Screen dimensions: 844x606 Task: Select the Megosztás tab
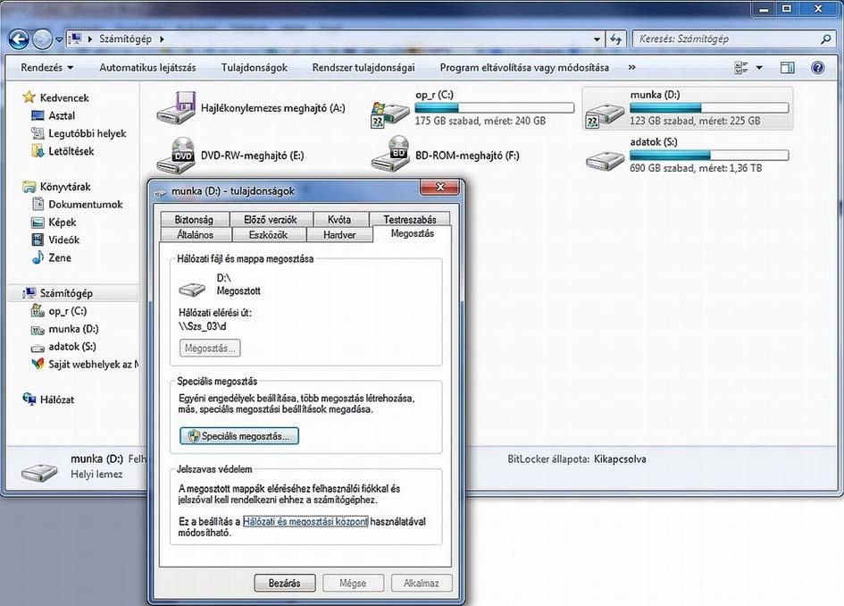click(413, 233)
